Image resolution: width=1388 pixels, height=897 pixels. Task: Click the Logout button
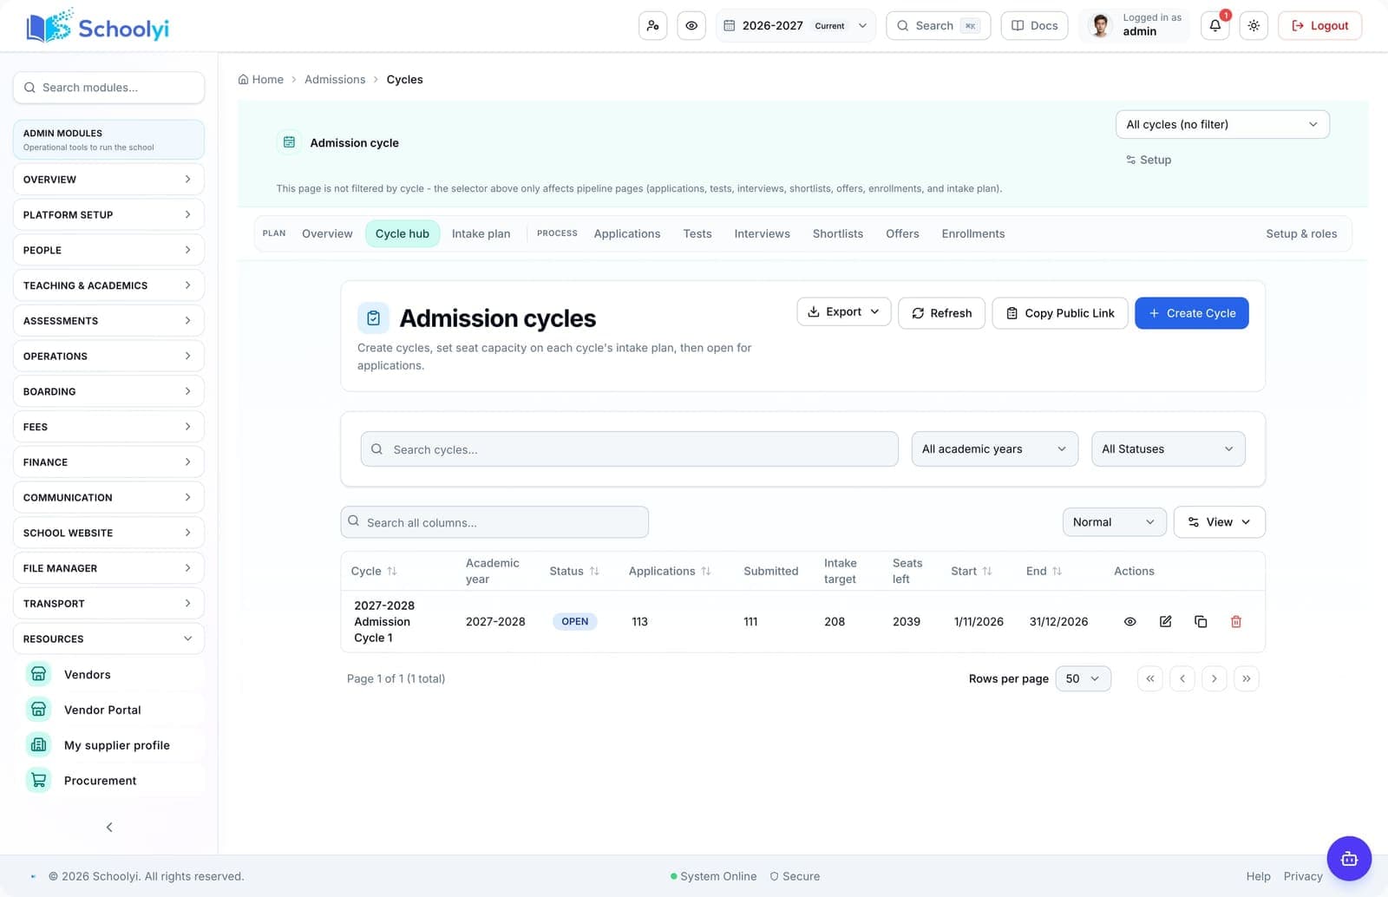1319,26
